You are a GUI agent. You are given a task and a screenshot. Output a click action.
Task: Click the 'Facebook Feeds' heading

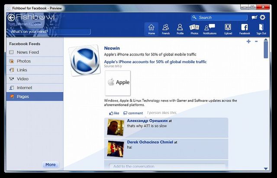25,44
